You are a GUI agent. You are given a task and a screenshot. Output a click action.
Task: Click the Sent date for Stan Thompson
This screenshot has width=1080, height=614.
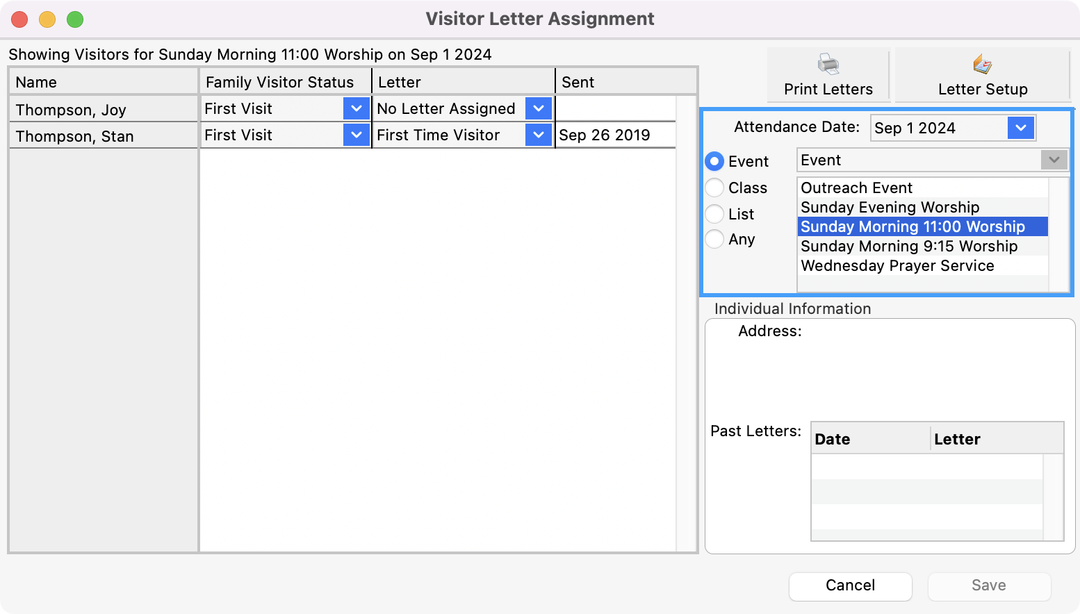coord(605,135)
